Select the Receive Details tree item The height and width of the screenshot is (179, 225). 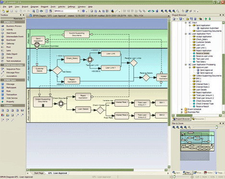pos(202,53)
